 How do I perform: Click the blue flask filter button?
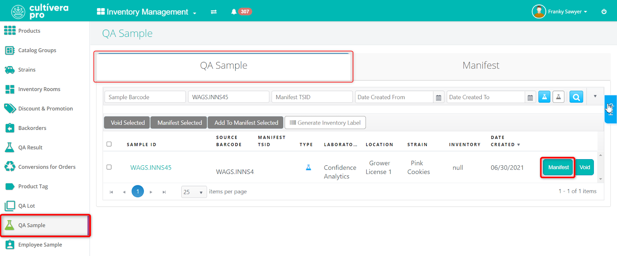(544, 97)
